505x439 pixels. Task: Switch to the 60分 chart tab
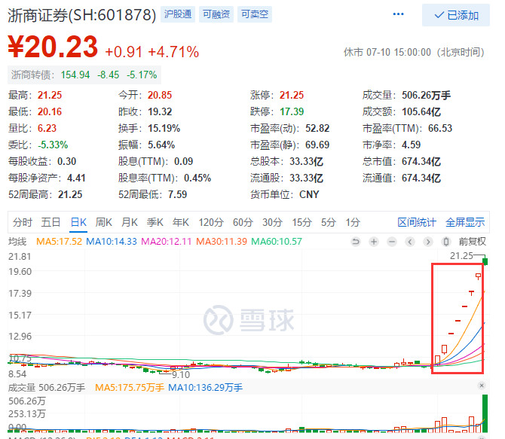pyautogui.click(x=243, y=222)
